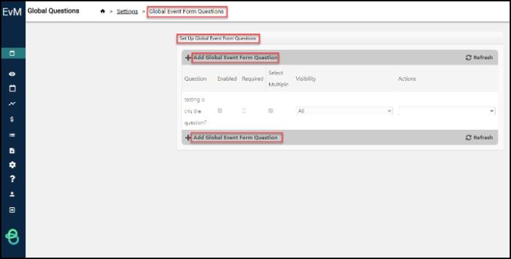The height and width of the screenshot is (259, 511).
Task: Click the bottom Refresh button
Action: (479, 137)
